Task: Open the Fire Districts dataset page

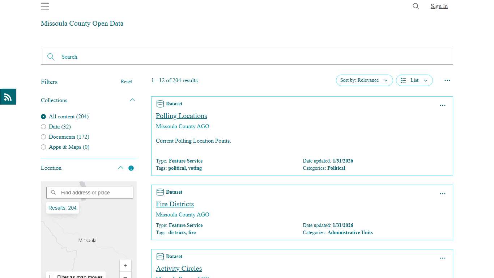Action: (x=175, y=204)
